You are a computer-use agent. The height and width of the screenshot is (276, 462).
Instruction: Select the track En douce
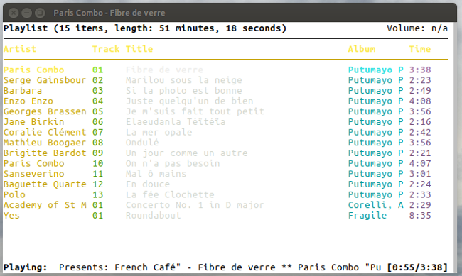tap(217, 184)
